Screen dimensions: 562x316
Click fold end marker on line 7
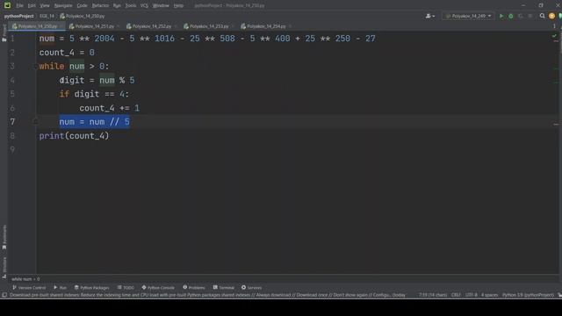pyautogui.click(x=35, y=122)
